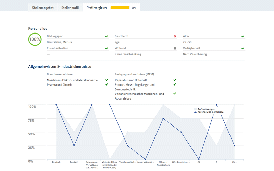The height and width of the screenshot is (171, 274).
Task: Switch to the Stellenprofil tab
Action: point(70,8)
